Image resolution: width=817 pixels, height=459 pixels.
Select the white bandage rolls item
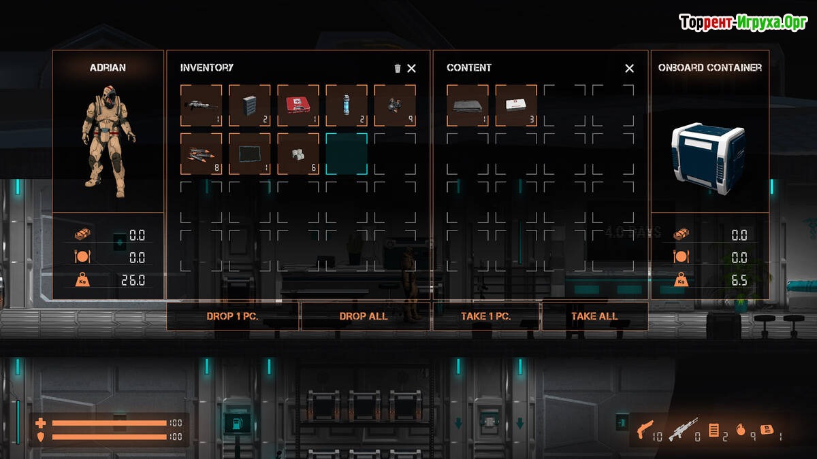coord(298,154)
